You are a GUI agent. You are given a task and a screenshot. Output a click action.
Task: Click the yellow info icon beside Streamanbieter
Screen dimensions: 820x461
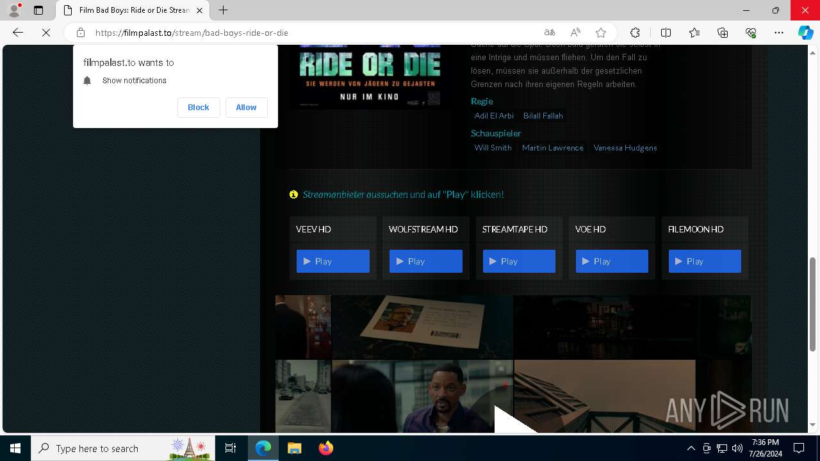click(x=293, y=195)
